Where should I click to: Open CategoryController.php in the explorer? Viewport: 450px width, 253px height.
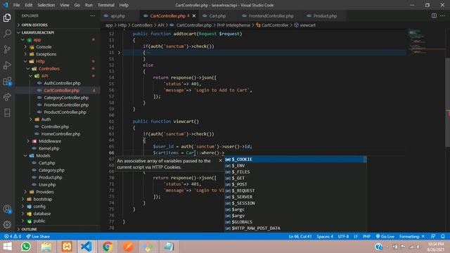(x=58, y=98)
